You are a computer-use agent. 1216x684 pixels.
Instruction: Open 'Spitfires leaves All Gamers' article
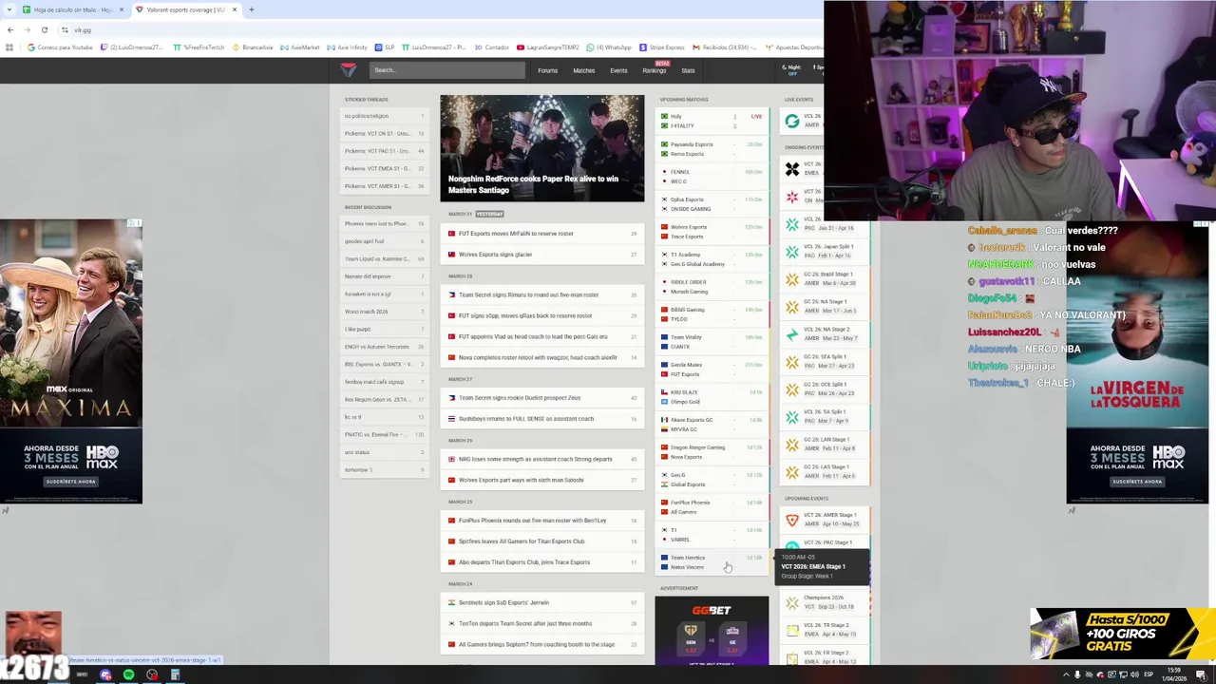[542, 541]
